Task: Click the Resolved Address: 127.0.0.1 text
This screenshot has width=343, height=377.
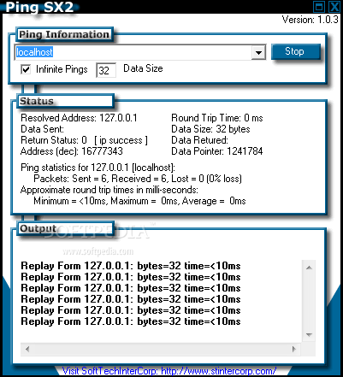Action: point(79,118)
